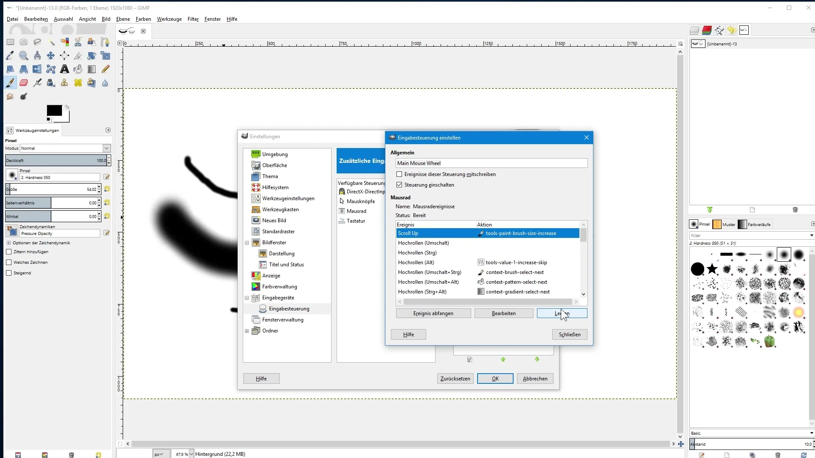Image resolution: width=815 pixels, height=458 pixels.
Task: Enable 'Weiches Zeichnen' option
Action: coord(8,263)
